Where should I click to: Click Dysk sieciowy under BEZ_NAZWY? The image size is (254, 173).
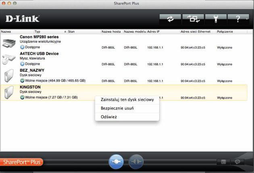[x=31, y=75]
